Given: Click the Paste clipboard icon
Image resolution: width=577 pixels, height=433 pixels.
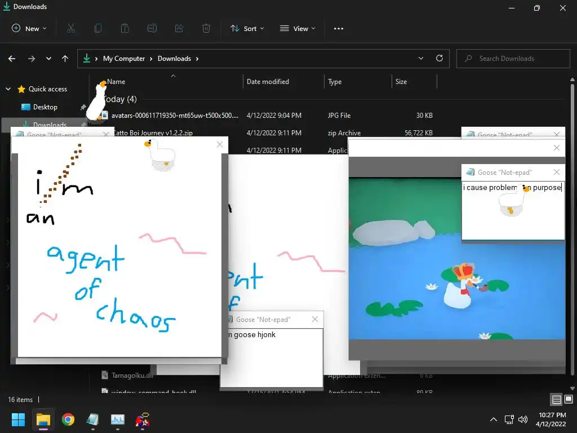Looking at the screenshot, I should coord(125,28).
